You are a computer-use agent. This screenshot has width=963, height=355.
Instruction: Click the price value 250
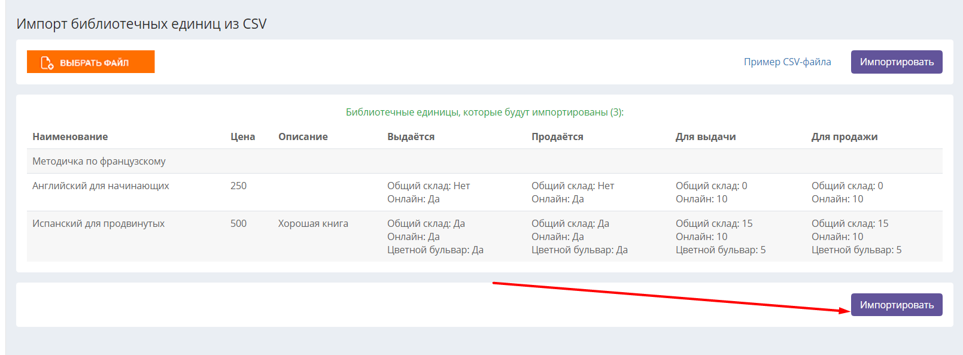pyautogui.click(x=238, y=186)
